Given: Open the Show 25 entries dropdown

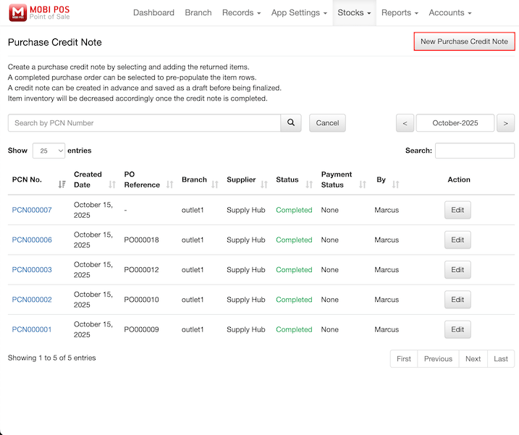Looking at the screenshot, I should point(48,151).
